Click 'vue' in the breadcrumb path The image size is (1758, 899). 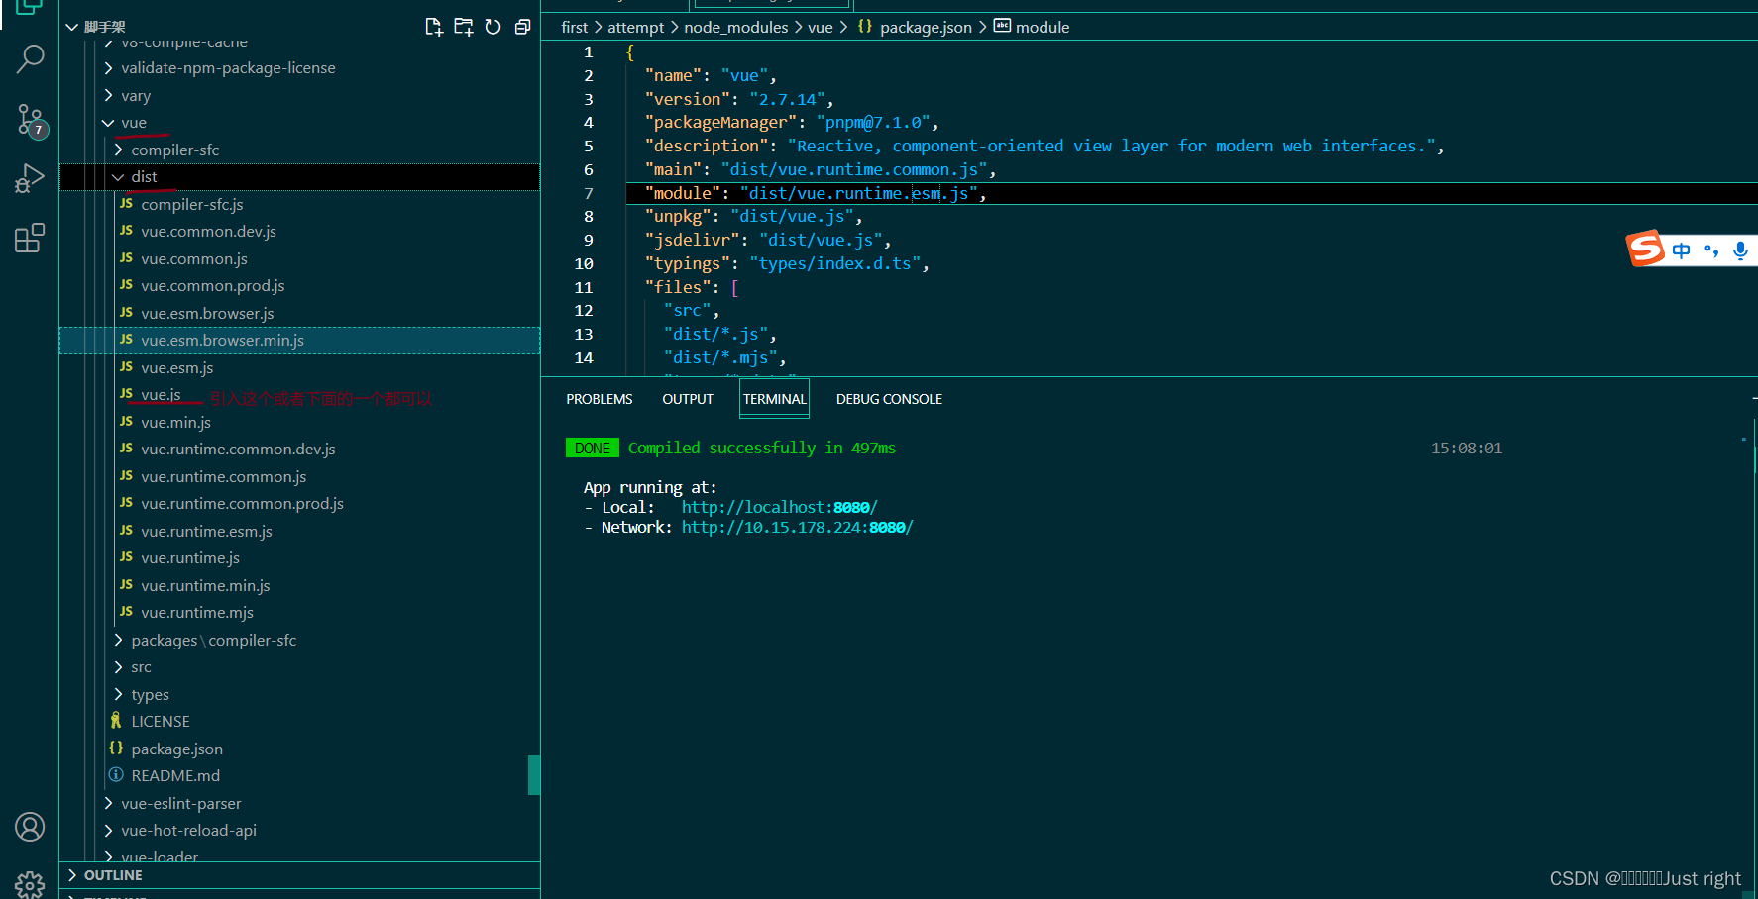[821, 27]
